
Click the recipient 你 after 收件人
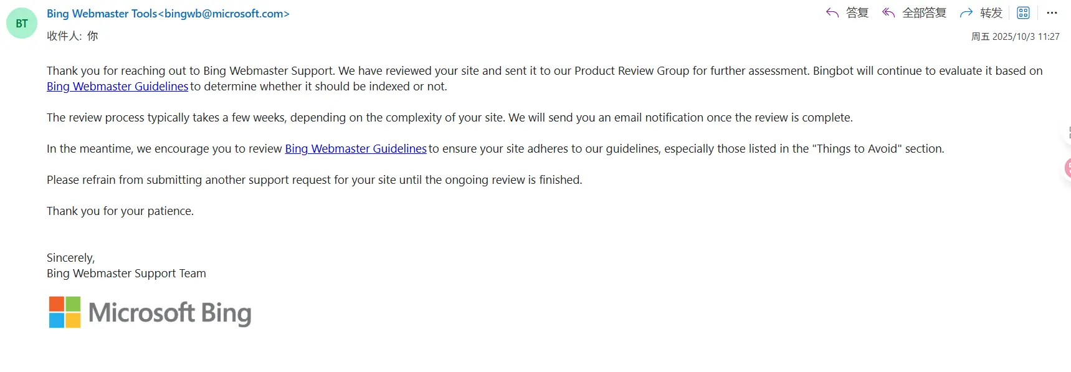coord(92,36)
